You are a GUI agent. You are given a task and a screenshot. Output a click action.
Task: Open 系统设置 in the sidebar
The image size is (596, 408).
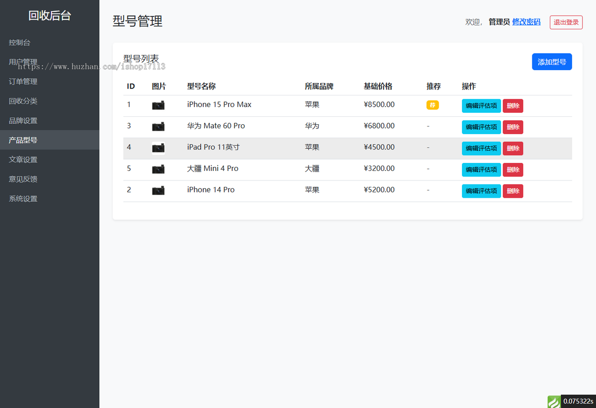tap(50, 199)
